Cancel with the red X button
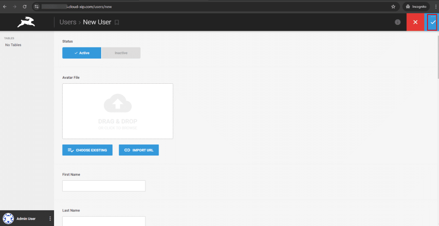Viewport: 439px width, 226px height. 415,22
